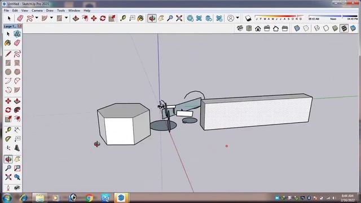This screenshot has width=361, height=203.
Task: Activate the Text label tool in the top toolbar
Action: click(x=132, y=18)
